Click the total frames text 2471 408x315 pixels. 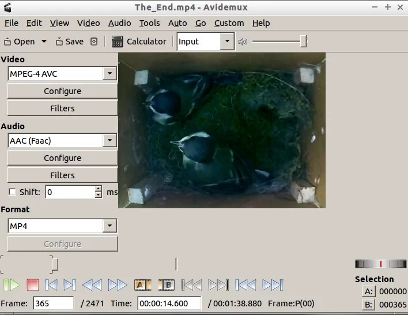coord(95,303)
